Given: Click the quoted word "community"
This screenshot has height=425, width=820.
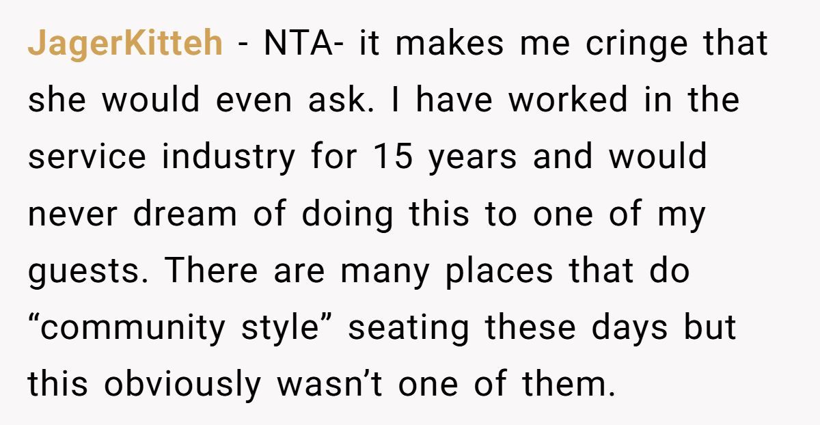Looking at the screenshot, I should point(122,329).
